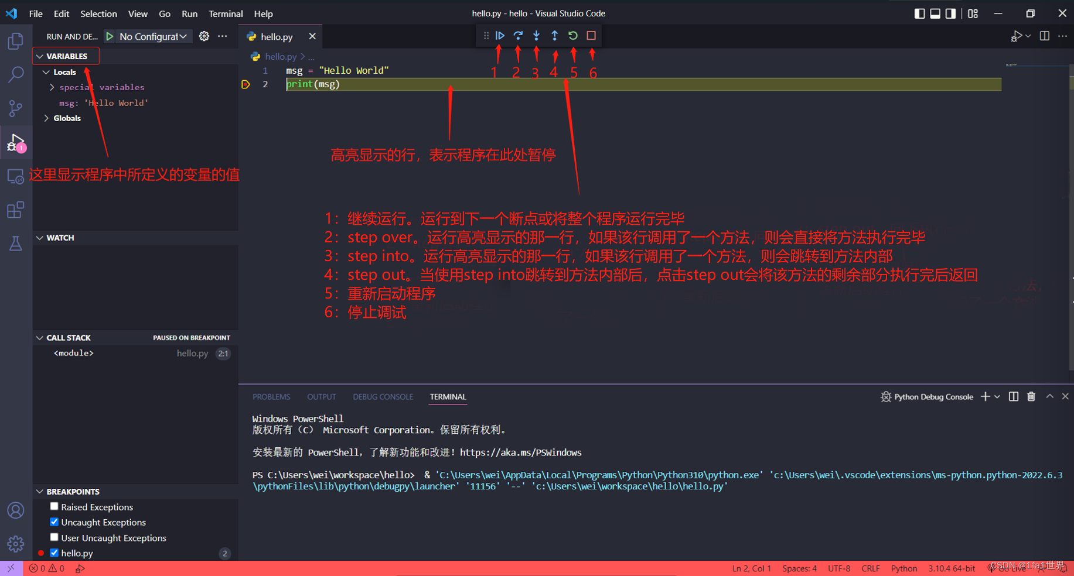1074x576 pixels.
Task: Maximize the panel size chevron
Action: 1049,397
